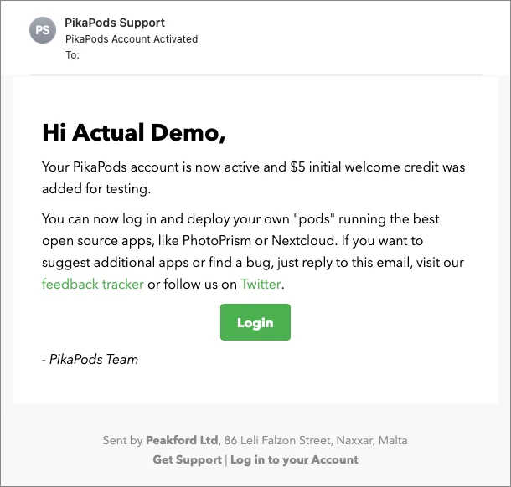Click the $5 welcome credit paragraph
Viewport: 511px width, 487px height.
pos(253,167)
